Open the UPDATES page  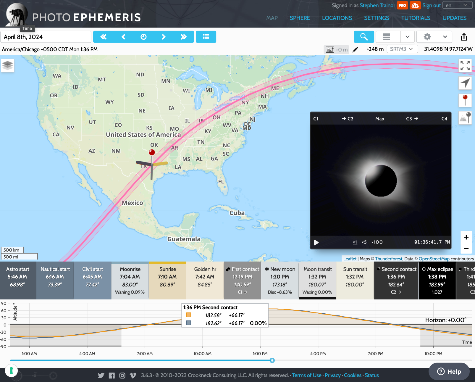pyautogui.click(x=455, y=18)
